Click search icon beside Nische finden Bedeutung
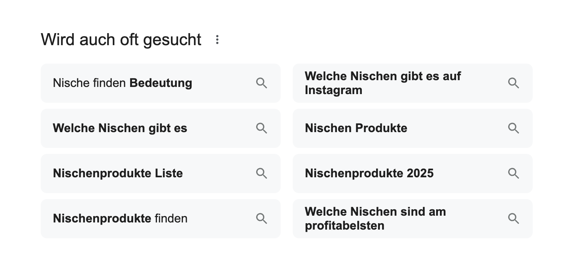This screenshot has width=584, height=268. (261, 83)
